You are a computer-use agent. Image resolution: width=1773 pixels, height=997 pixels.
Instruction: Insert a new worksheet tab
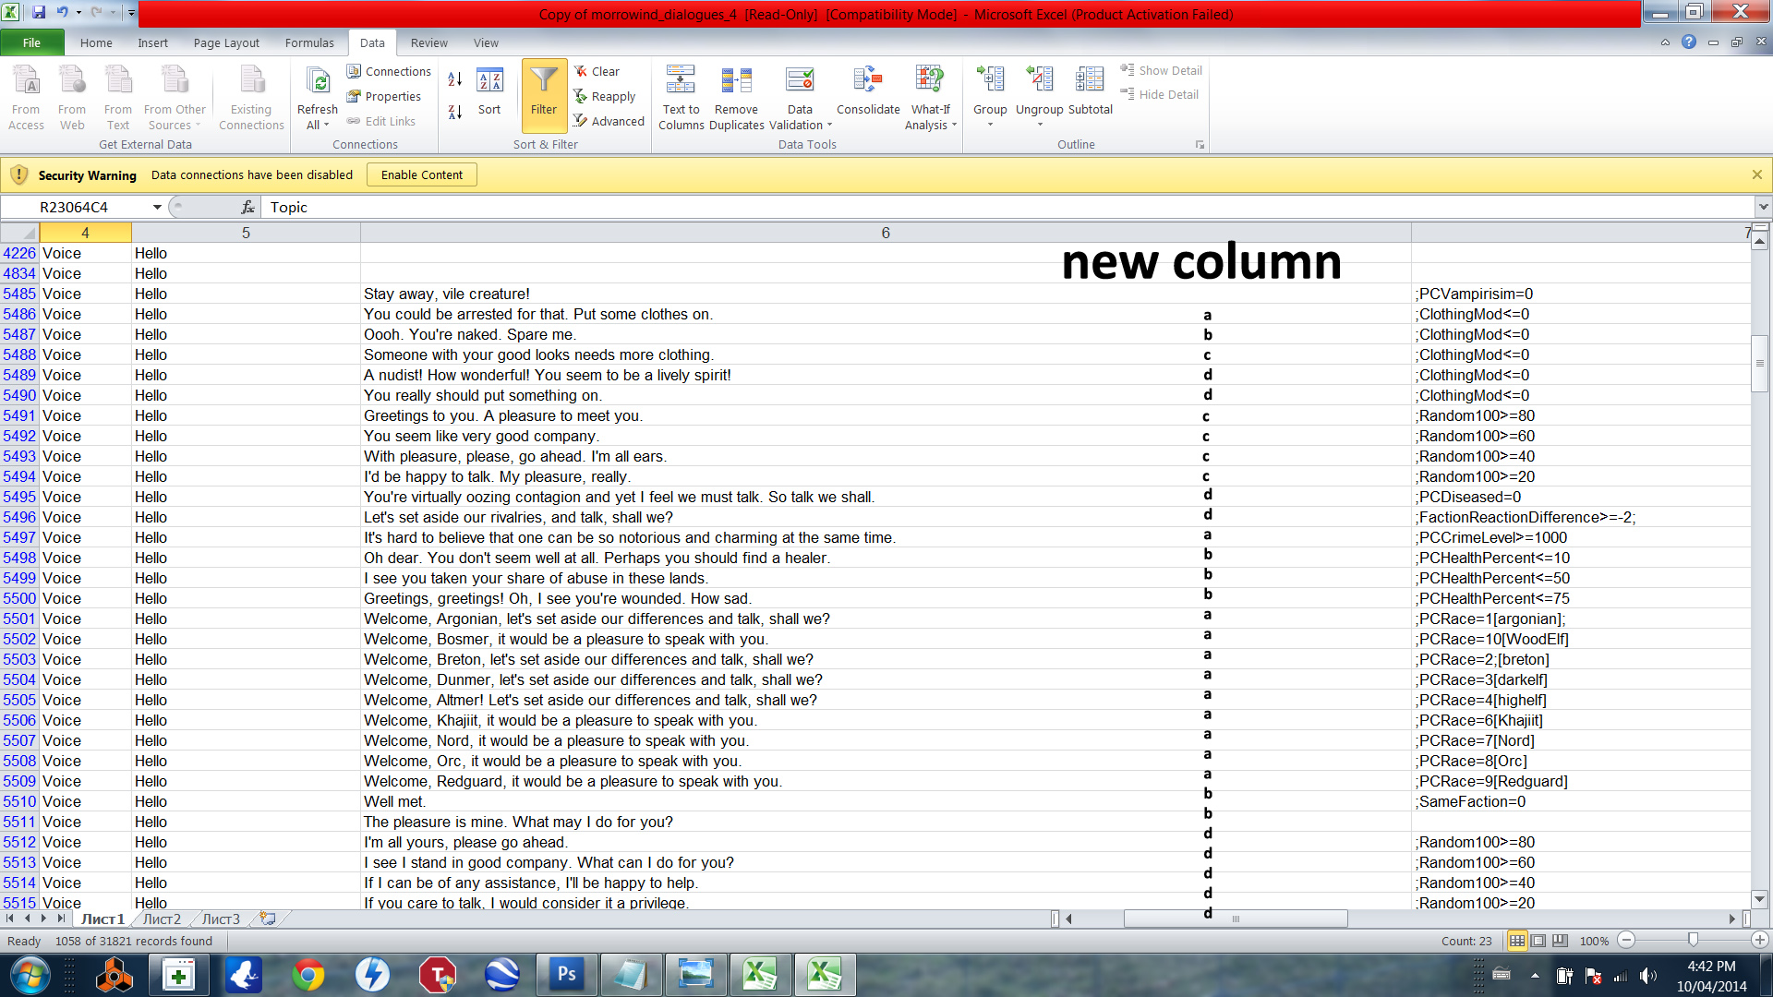(268, 919)
